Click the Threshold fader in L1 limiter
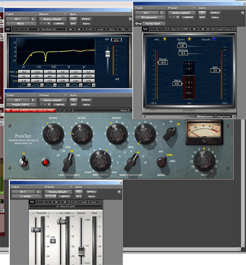The image size is (246, 265). (36, 230)
